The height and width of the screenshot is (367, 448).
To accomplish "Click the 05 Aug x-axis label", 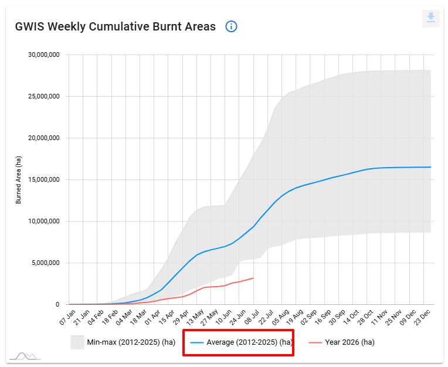I will [280, 317].
